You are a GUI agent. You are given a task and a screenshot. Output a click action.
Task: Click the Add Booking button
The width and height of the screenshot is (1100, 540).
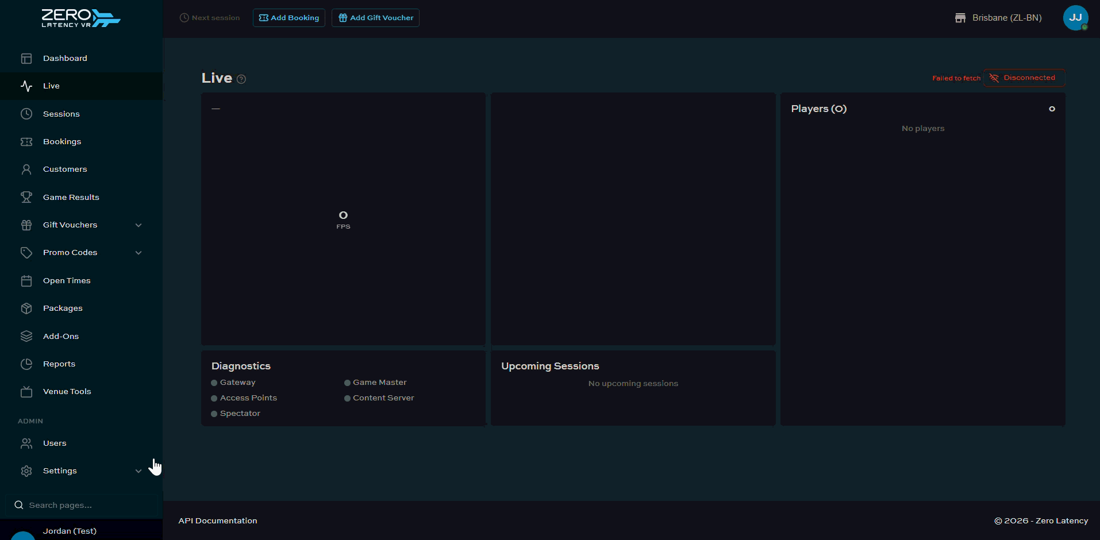289,18
